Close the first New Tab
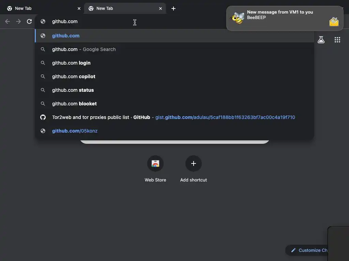 click(x=79, y=8)
